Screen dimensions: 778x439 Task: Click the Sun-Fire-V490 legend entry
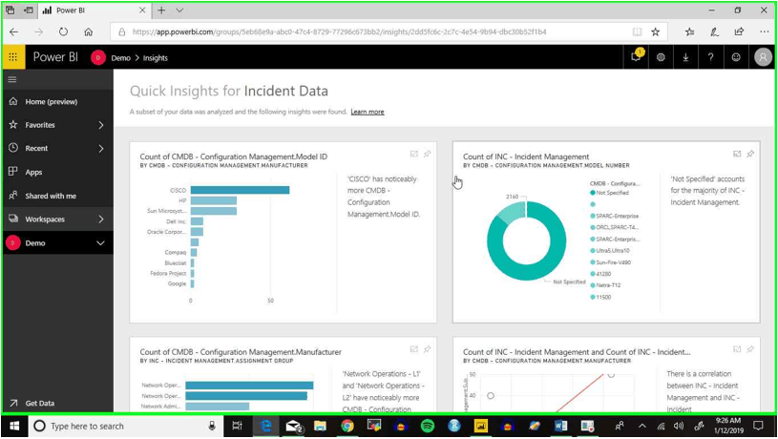pyautogui.click(x=610, y=262)
